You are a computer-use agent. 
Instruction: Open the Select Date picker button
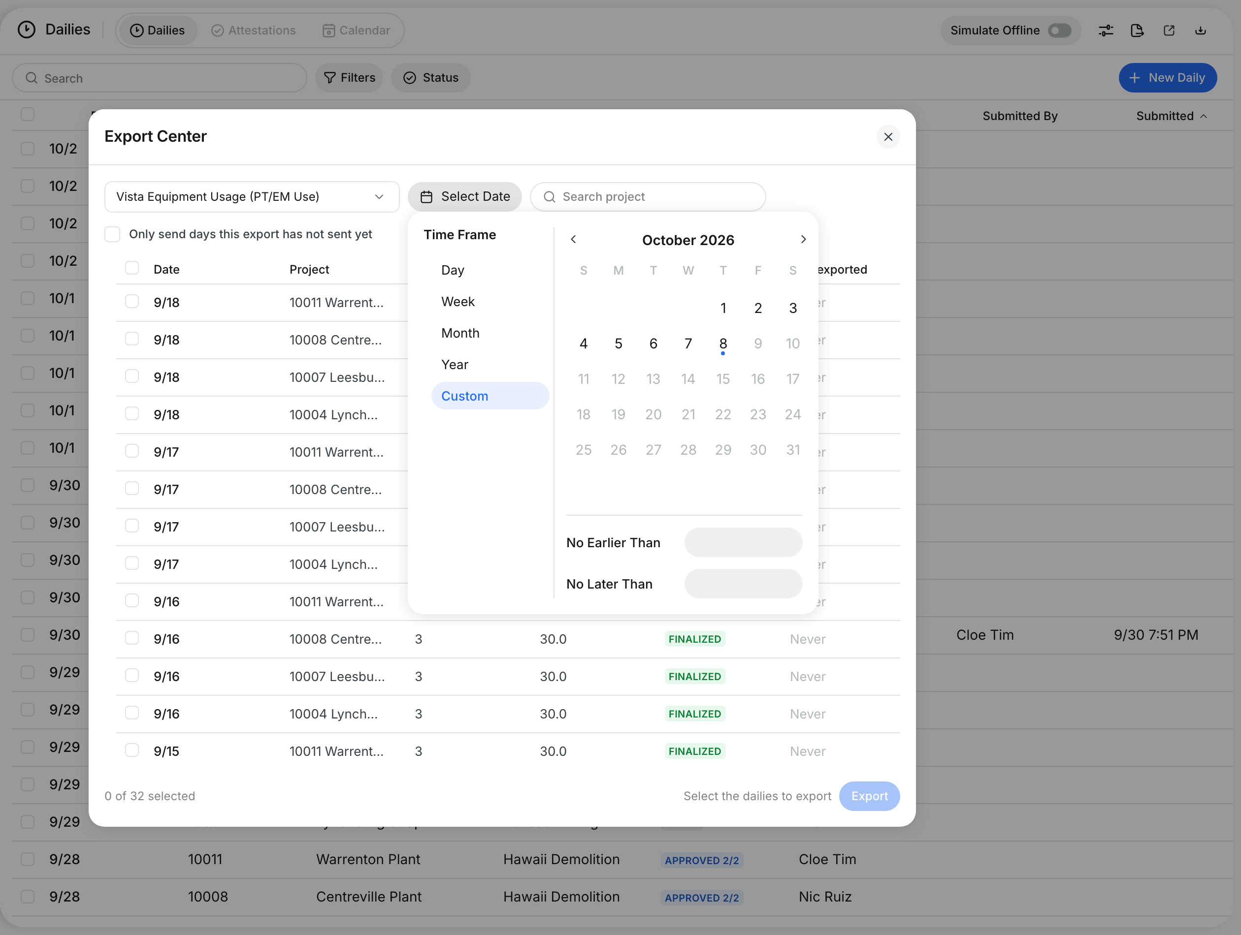pyautogui.click(x=464, y=197)
